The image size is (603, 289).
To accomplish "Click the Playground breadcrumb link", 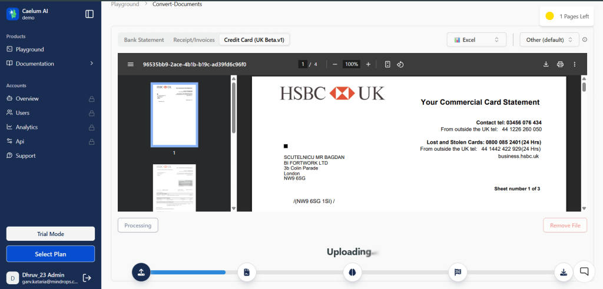I will pos(125,4).
